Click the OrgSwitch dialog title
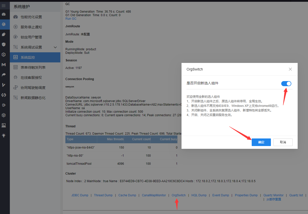308x214 pixels. tap(195, 69)
